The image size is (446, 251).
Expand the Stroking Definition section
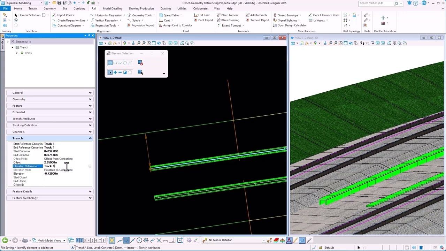49,125
